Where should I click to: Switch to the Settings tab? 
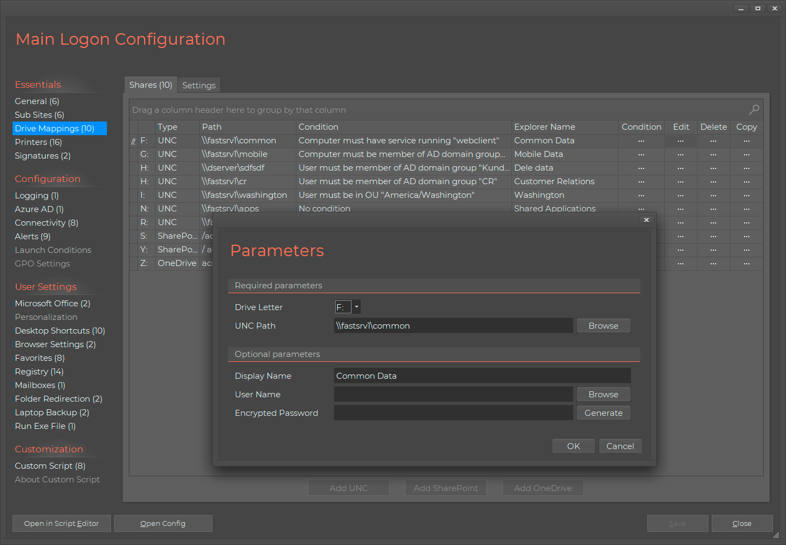pyautogui.click(x=199, y=85)
